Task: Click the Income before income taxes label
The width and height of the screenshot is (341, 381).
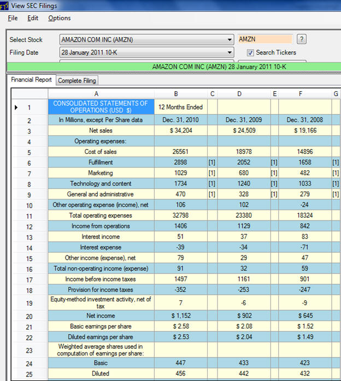Action: pos(101,279)
